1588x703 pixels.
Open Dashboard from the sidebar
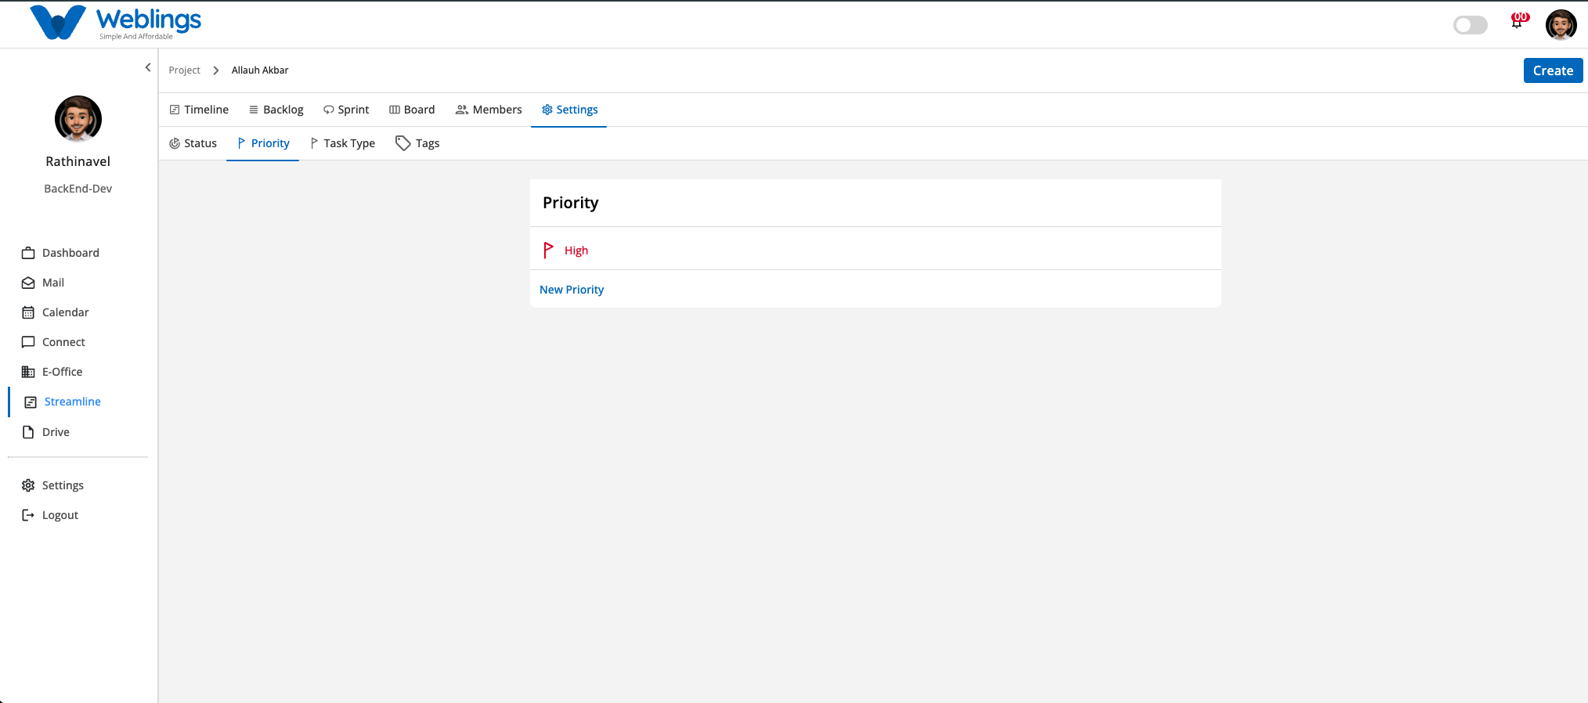point(61,253)
